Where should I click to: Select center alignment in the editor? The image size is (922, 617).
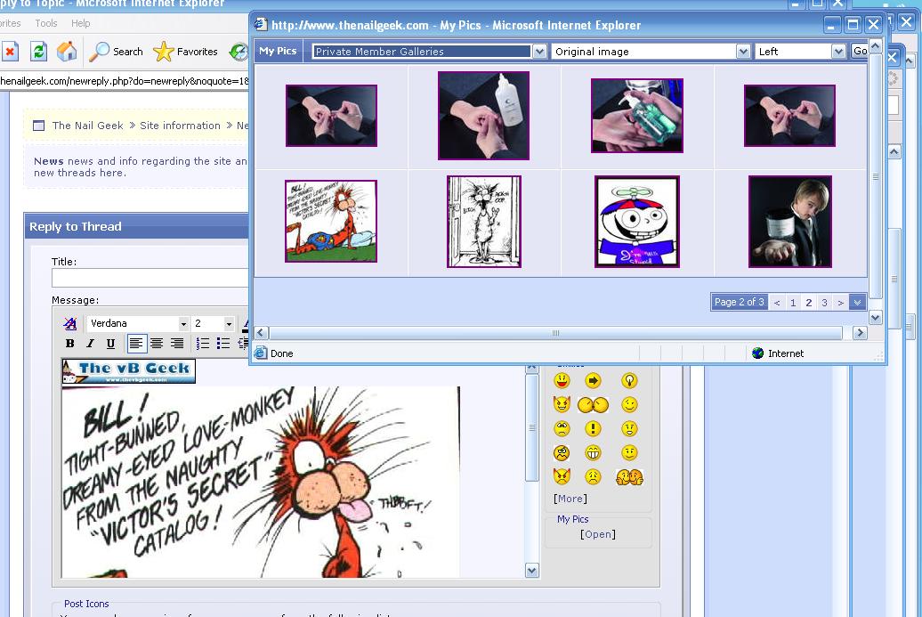[x=157, y=344]
